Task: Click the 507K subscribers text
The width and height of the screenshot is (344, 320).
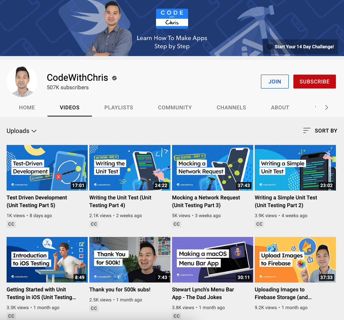Action: 68,87
